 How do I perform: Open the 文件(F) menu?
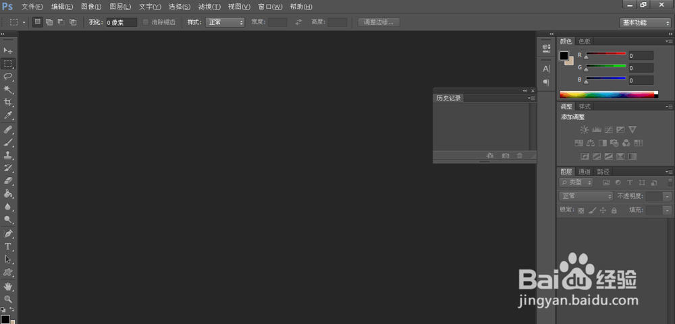click(32, 7)
